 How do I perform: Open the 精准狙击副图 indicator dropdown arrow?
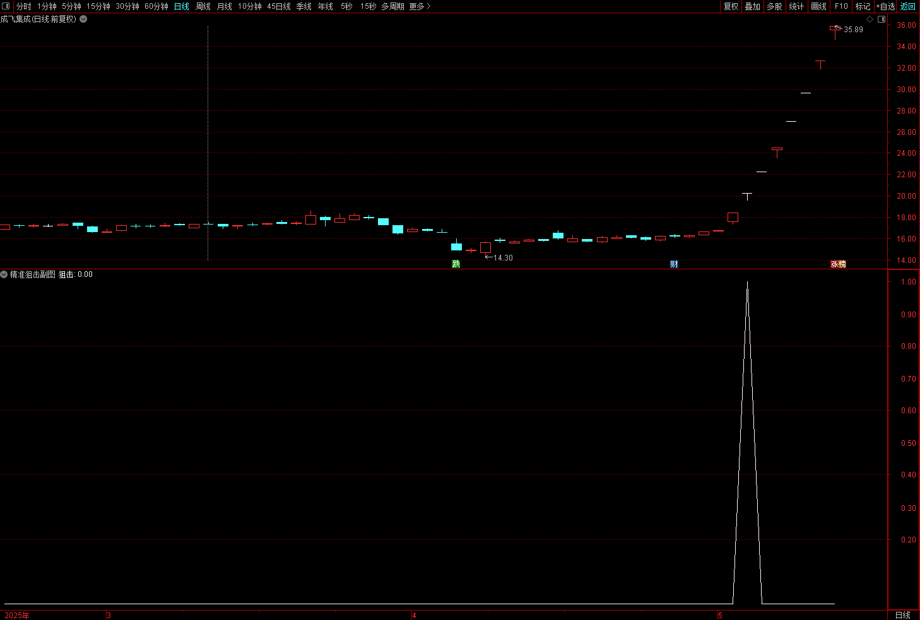click(x=4, y=274)
